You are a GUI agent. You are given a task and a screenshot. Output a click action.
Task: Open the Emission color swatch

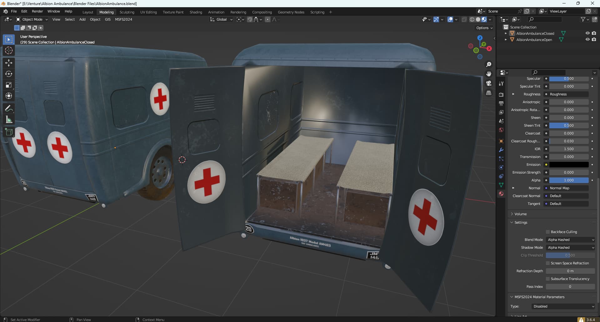(x=569, y=165)
